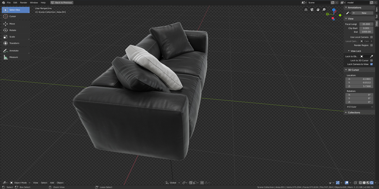Screen dimensions: 379x189
Task: Click the Scene name field
Action: pyautogui.click(x=318, y=3)
